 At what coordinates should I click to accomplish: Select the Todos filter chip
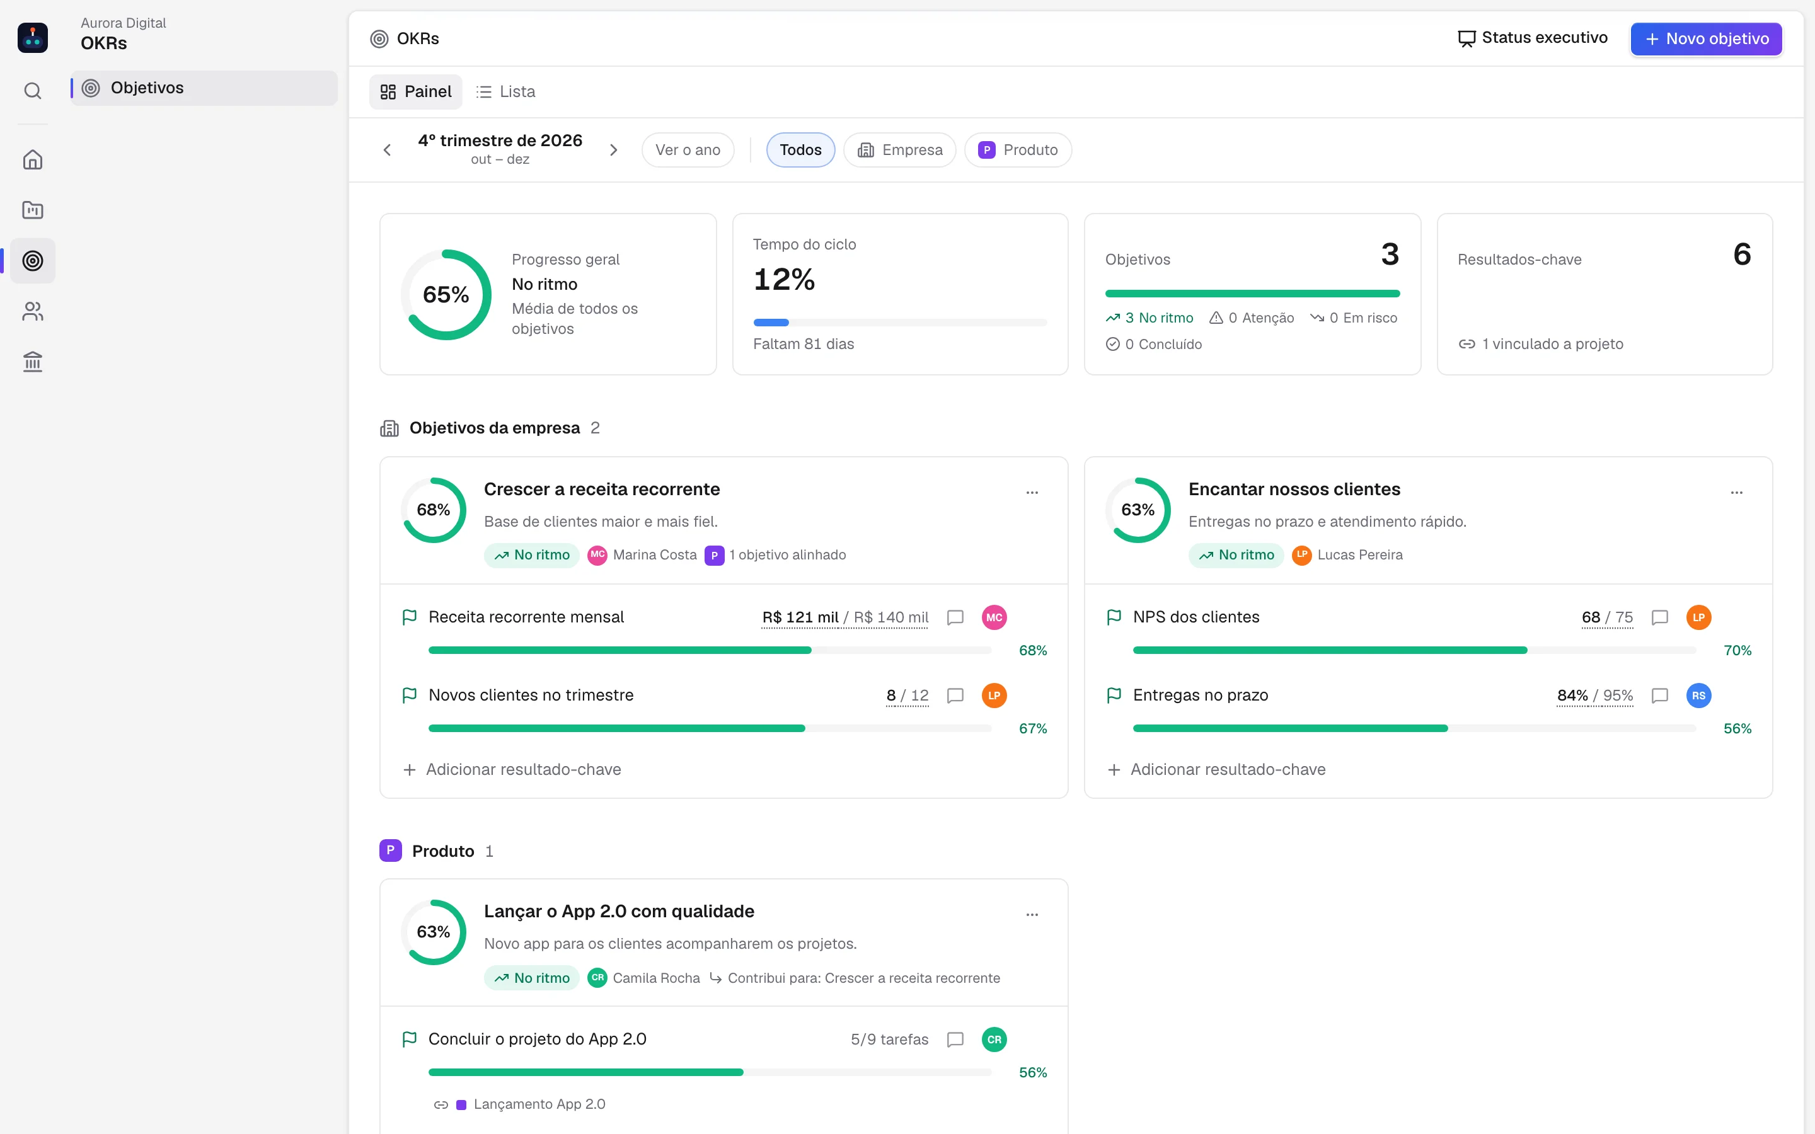(x=800, y=150)
